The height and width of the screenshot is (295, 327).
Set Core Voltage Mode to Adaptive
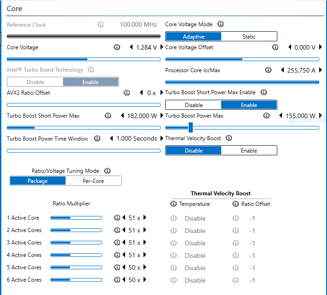193,36
